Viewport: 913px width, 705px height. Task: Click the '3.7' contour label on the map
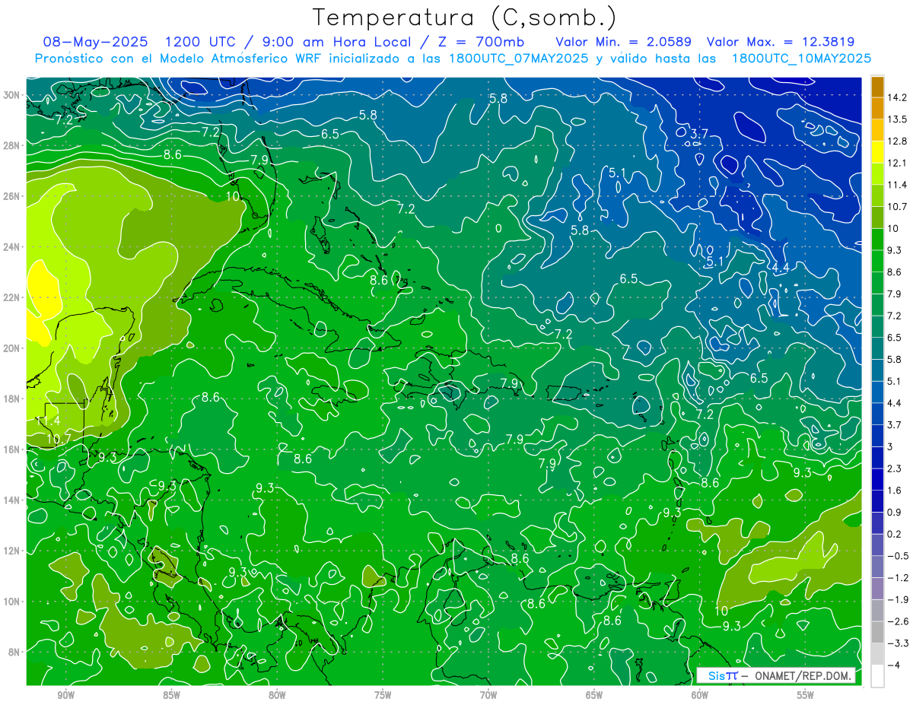(x=698, y=134)
